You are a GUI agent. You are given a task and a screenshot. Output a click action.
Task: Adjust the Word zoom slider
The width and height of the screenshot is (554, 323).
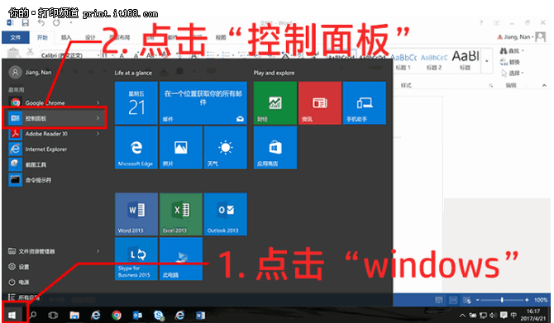(502, 300)
